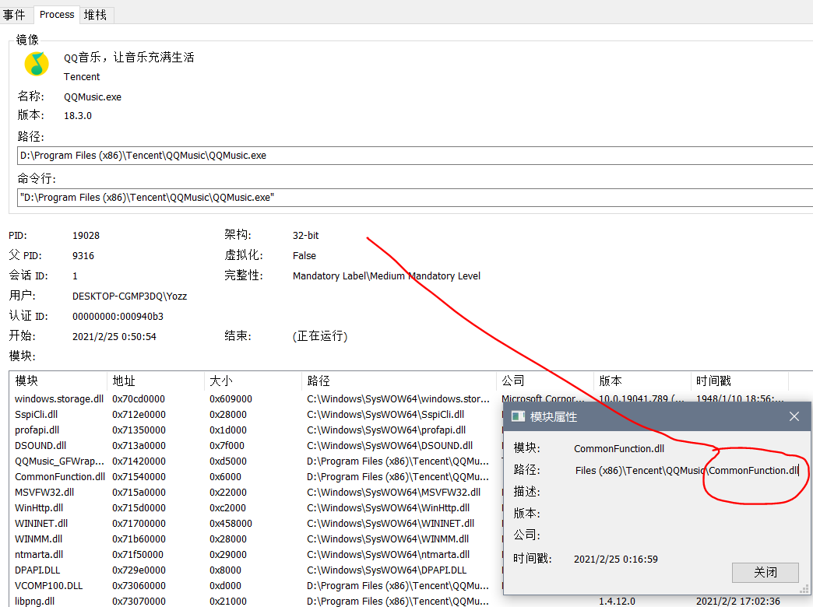The image size is (813, 607).
Task: Click the 命令行 input field
Action: tap(415, 198)
